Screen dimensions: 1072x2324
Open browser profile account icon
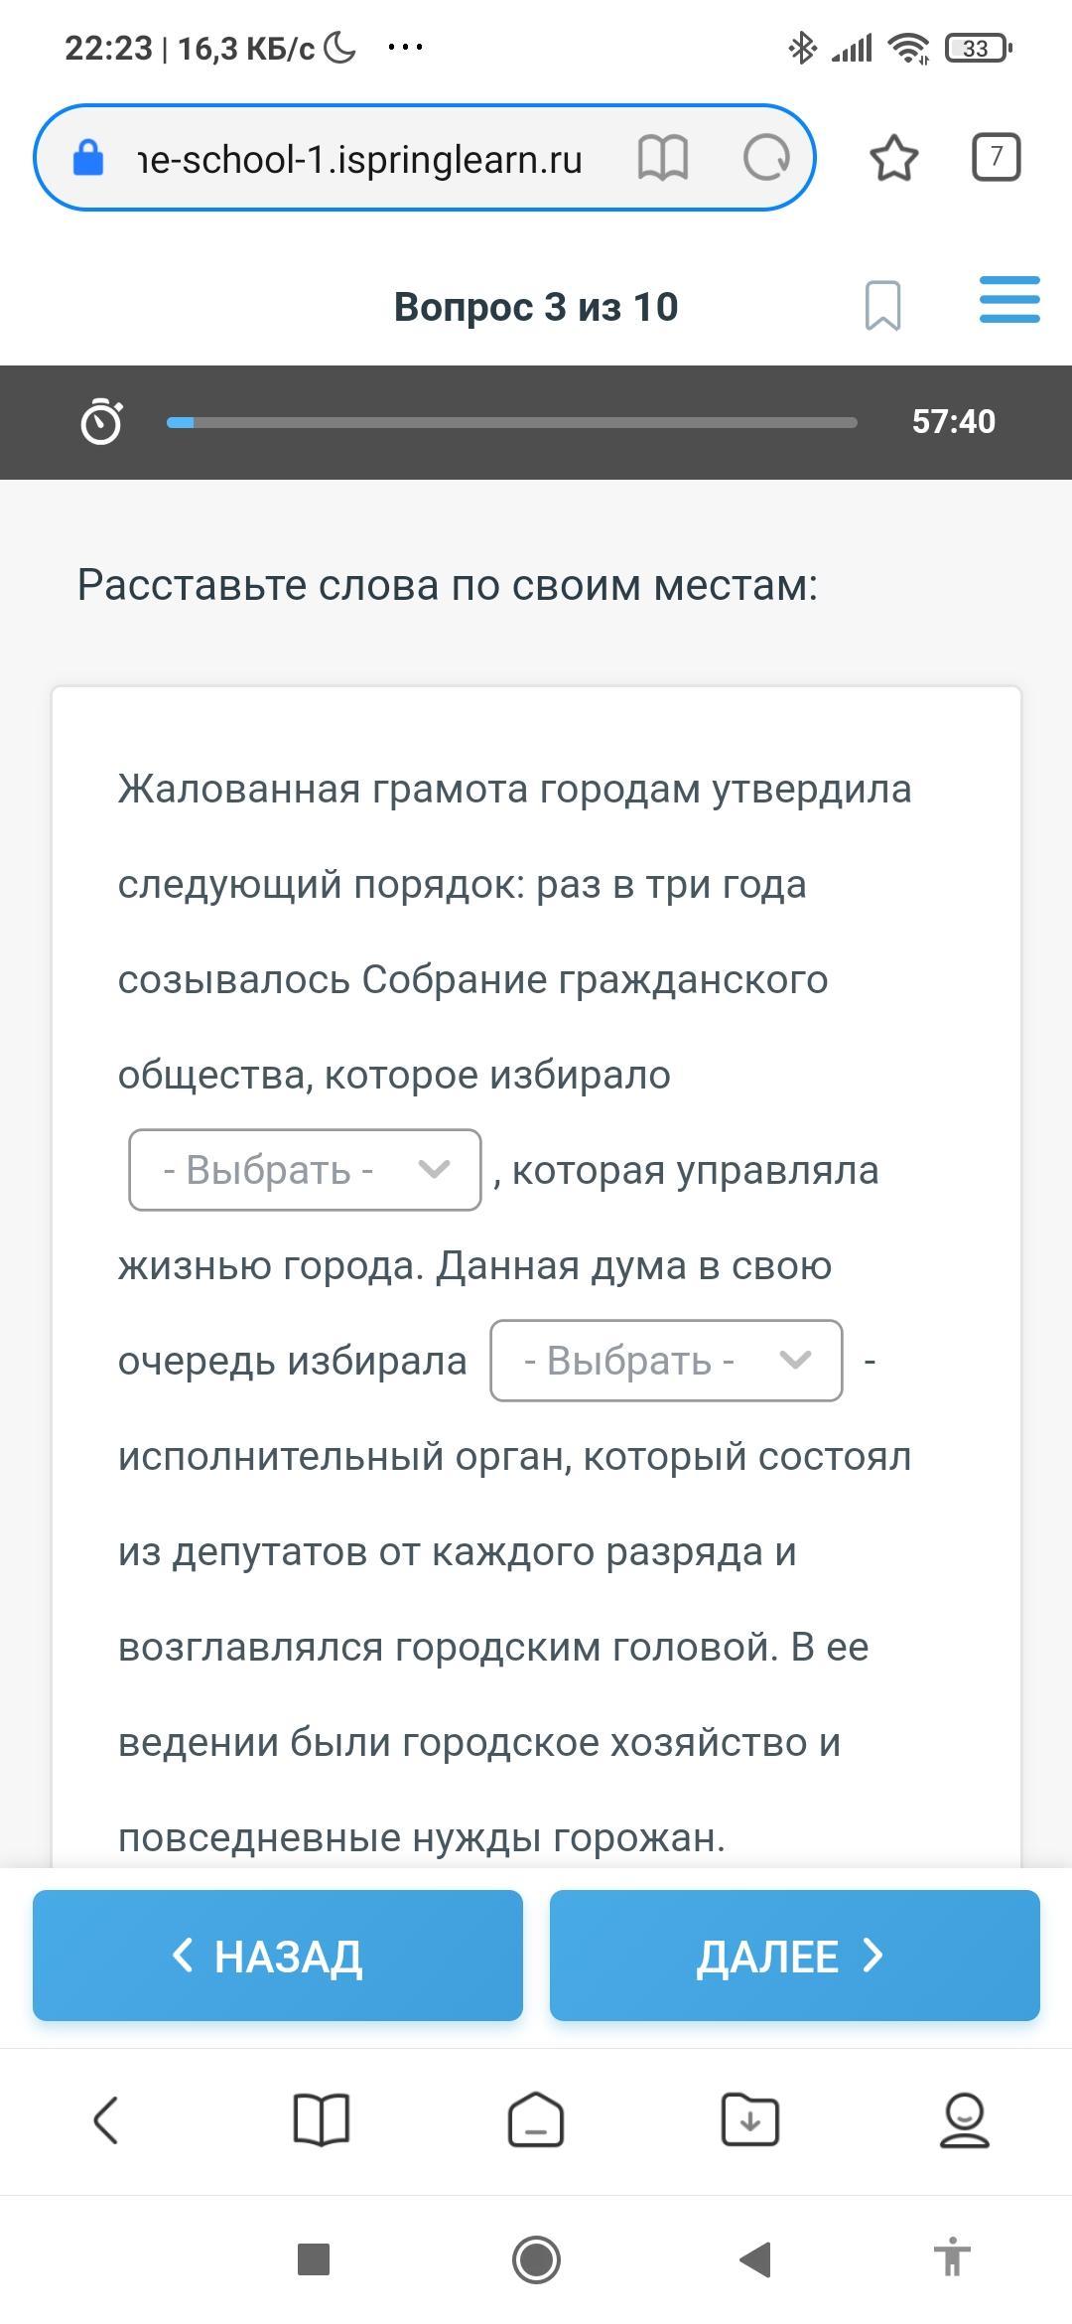[x=964, y=2120]
